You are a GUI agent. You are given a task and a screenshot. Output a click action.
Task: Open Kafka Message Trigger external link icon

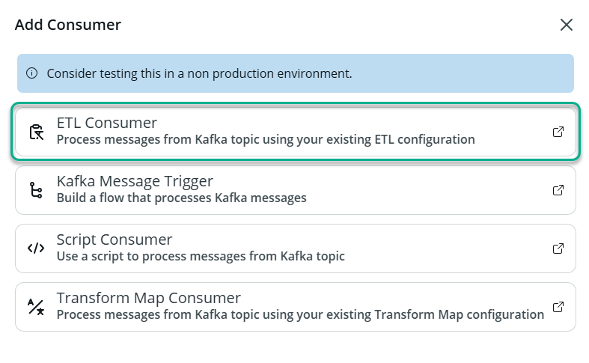click(x=558, y=190)
